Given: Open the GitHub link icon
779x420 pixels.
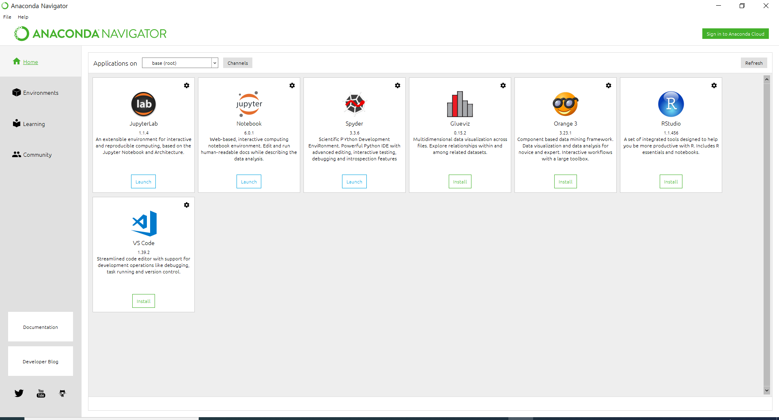Looking at the screenshot, I should (x=62, y=393).
